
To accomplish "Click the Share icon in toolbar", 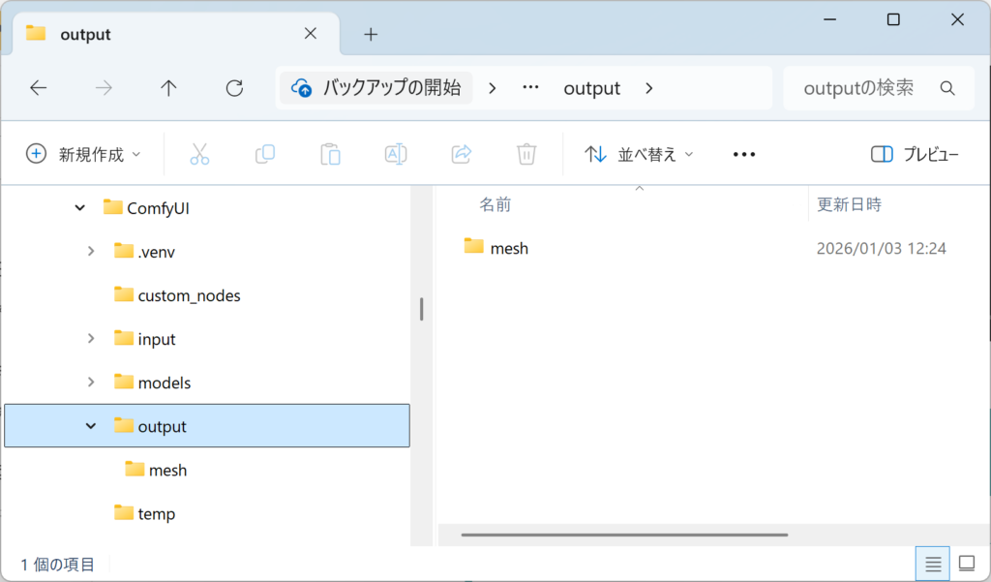I will click(462, 154).
